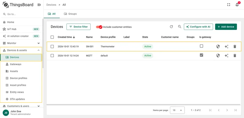Manage credentials shield for MQTT device
The image size is (244, 118).
pyautogui.click(x=218, y=56)
